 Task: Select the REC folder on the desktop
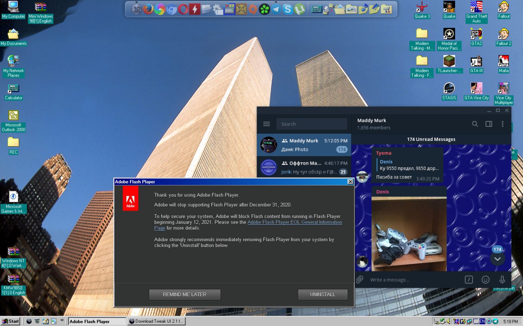(13, 146)
